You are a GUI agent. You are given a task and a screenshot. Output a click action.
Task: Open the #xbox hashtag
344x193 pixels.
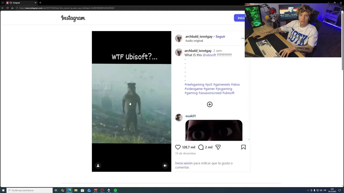pos(235,84)
